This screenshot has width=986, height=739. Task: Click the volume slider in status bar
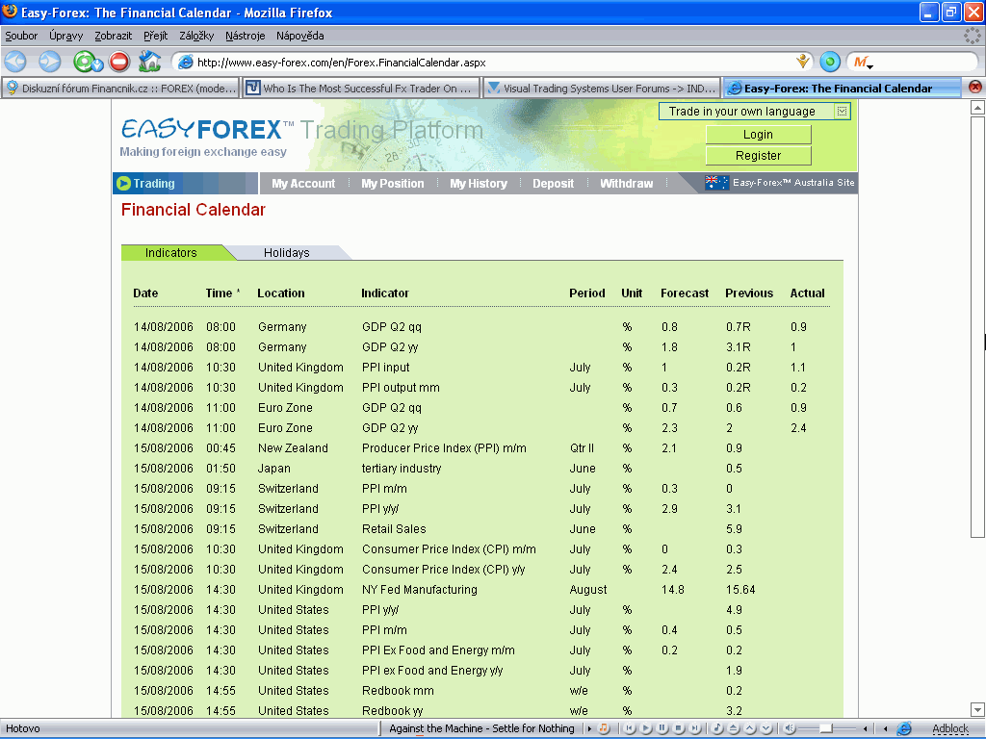826,728
